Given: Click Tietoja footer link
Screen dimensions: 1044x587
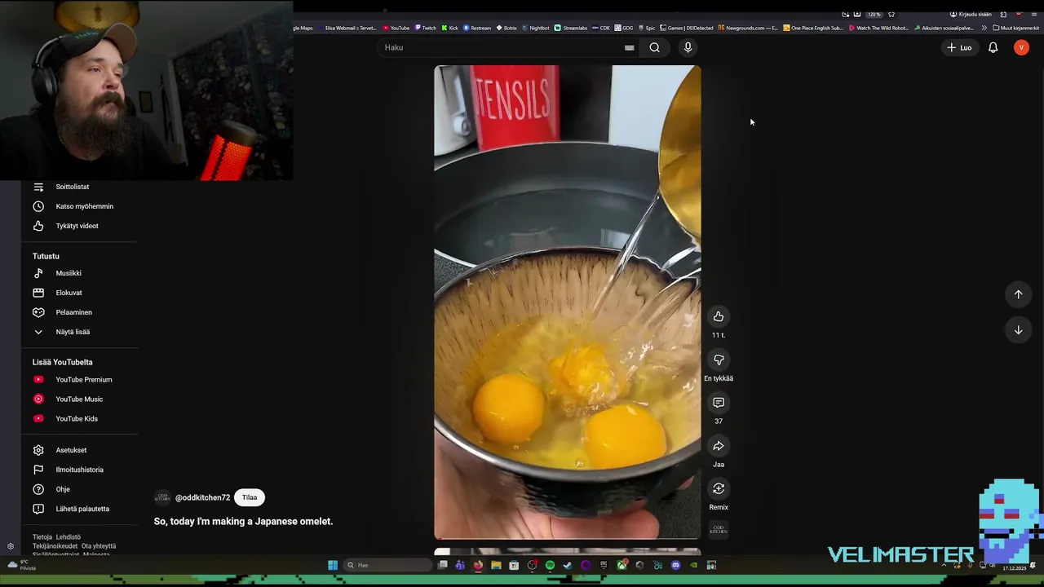Looking at the screenshot, I should point(42,537).
